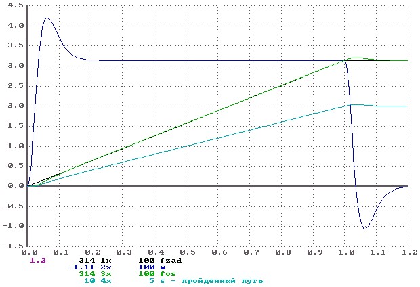Select the green 'fos' legend label

[x=168, y=274]
